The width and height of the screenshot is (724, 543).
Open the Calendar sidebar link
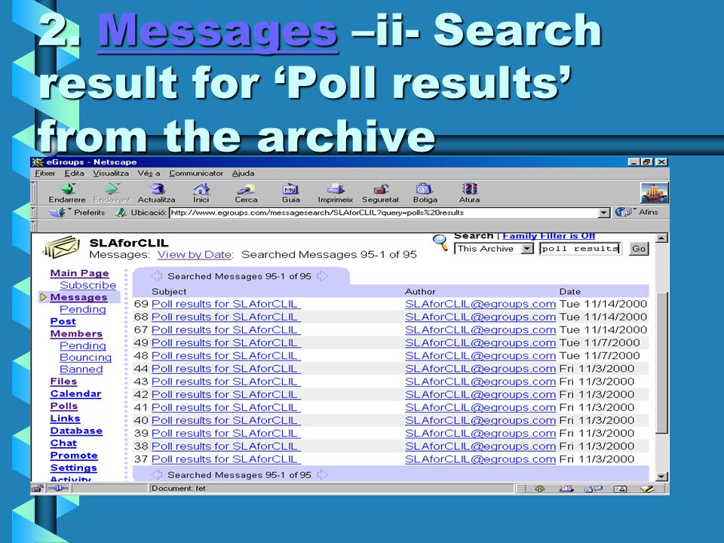[75, 394]
